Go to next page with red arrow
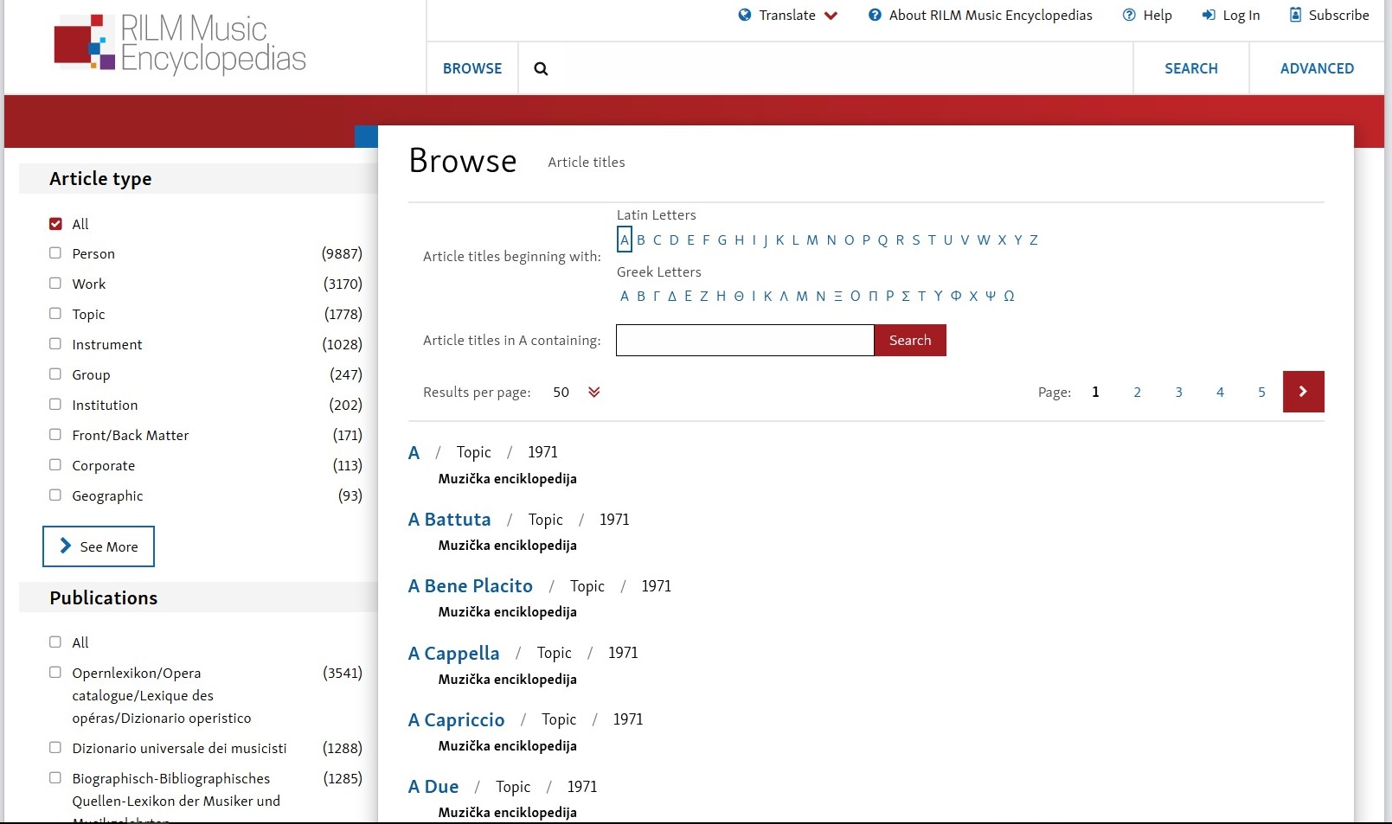 [1303, 392]
